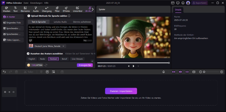Click the video preview of the elf
The image size is (226, 112).
click(x=133, y=37)
